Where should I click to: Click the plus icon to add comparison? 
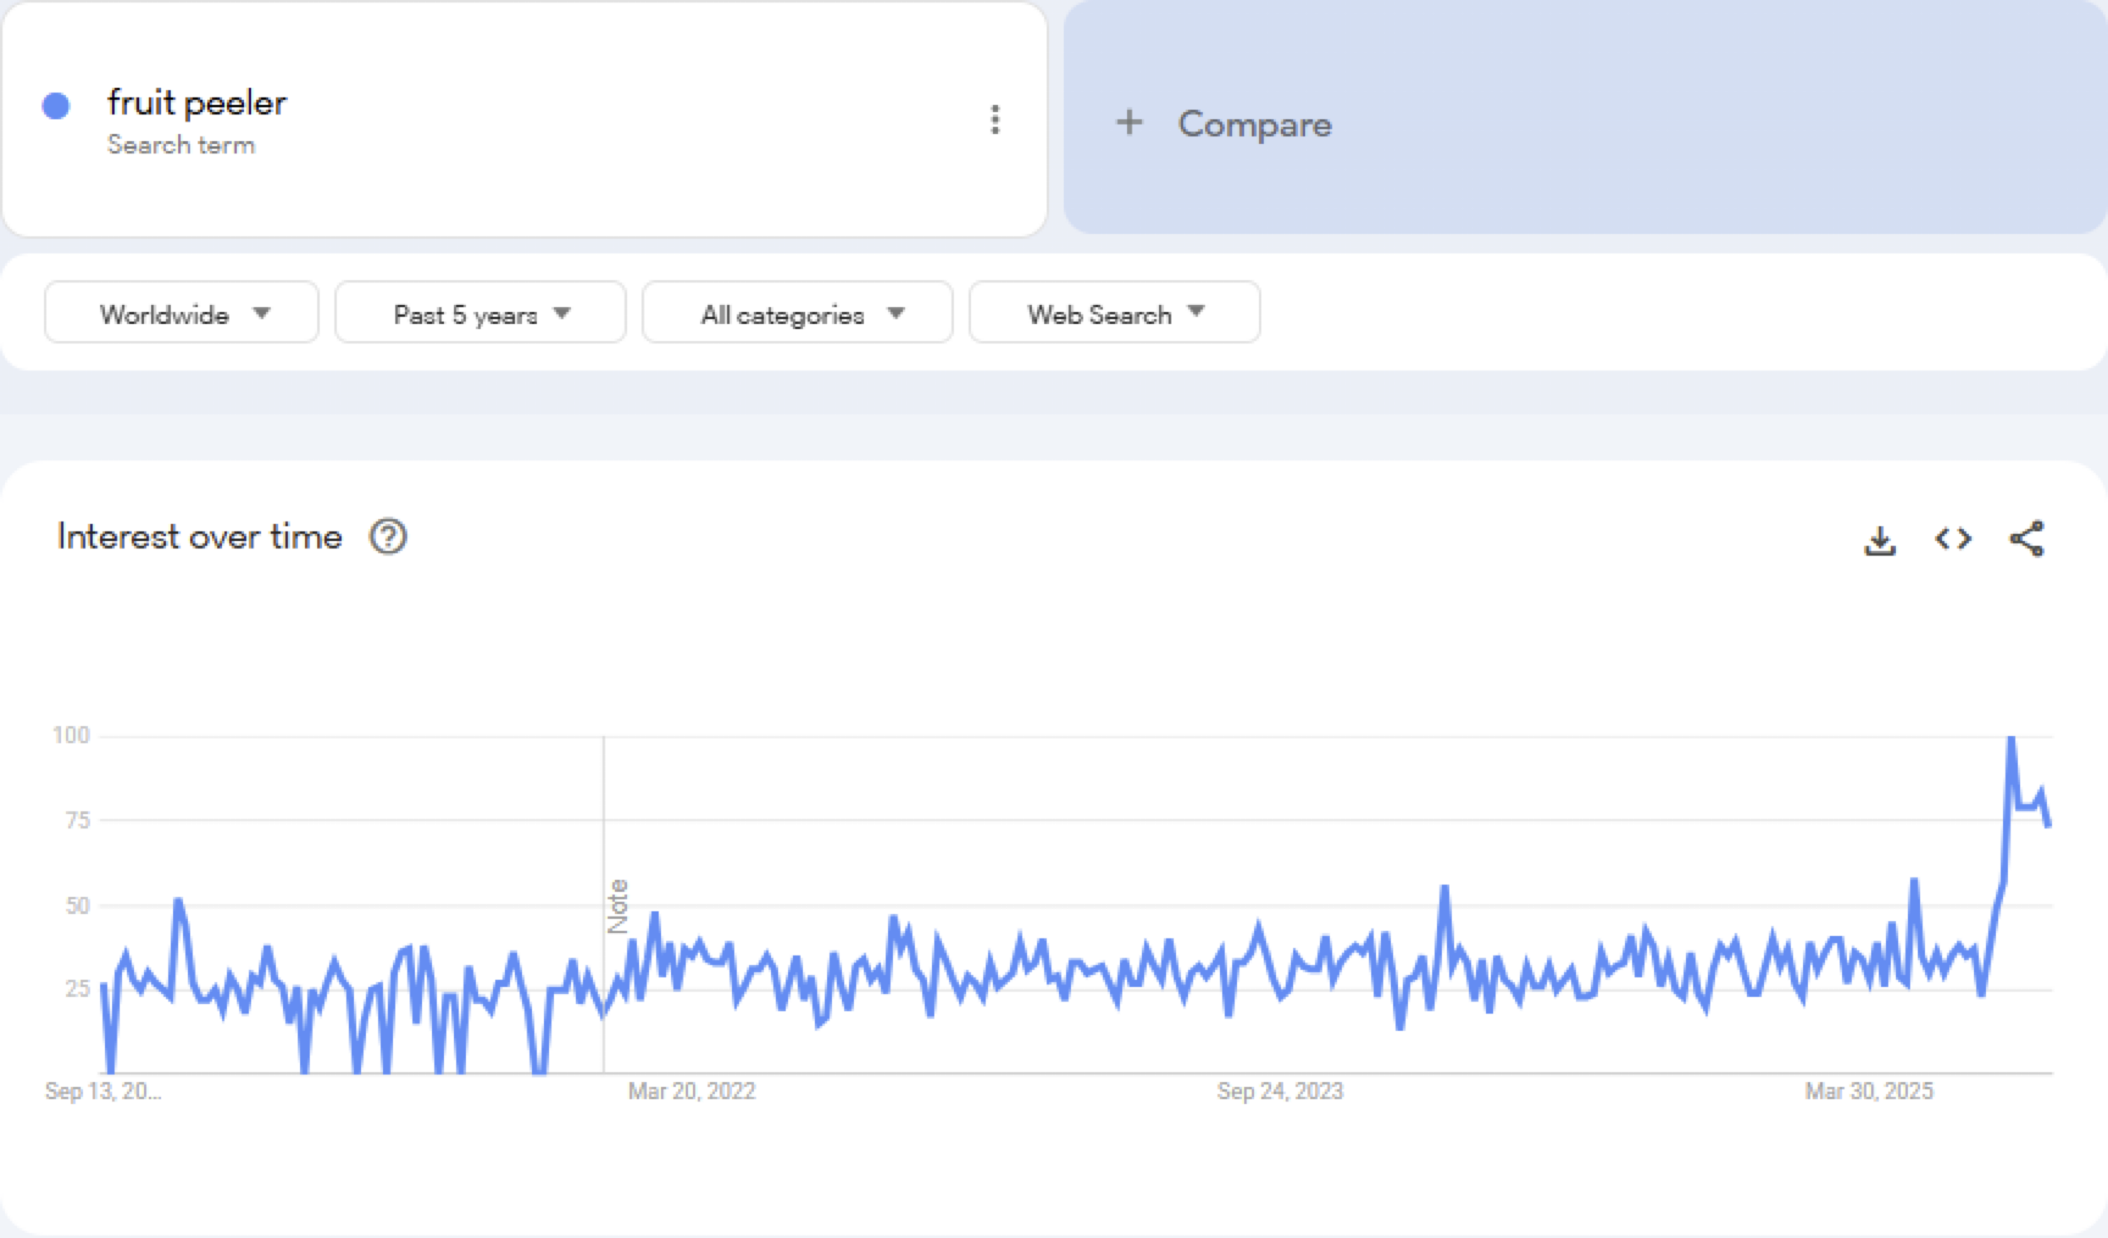1129,122
